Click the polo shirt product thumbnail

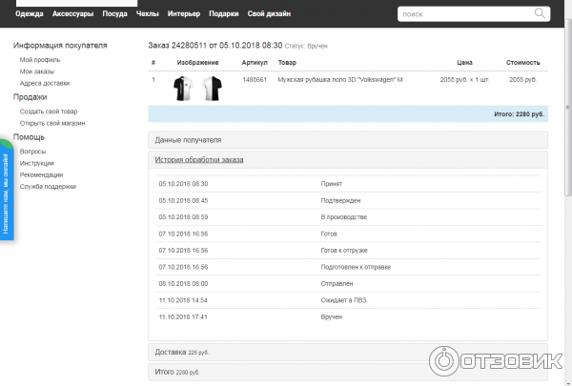tap(196, 89)
